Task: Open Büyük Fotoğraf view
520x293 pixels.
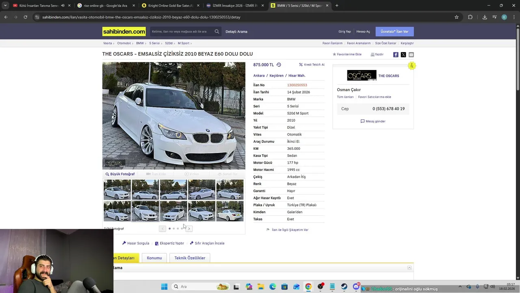Action: point(120,174)
